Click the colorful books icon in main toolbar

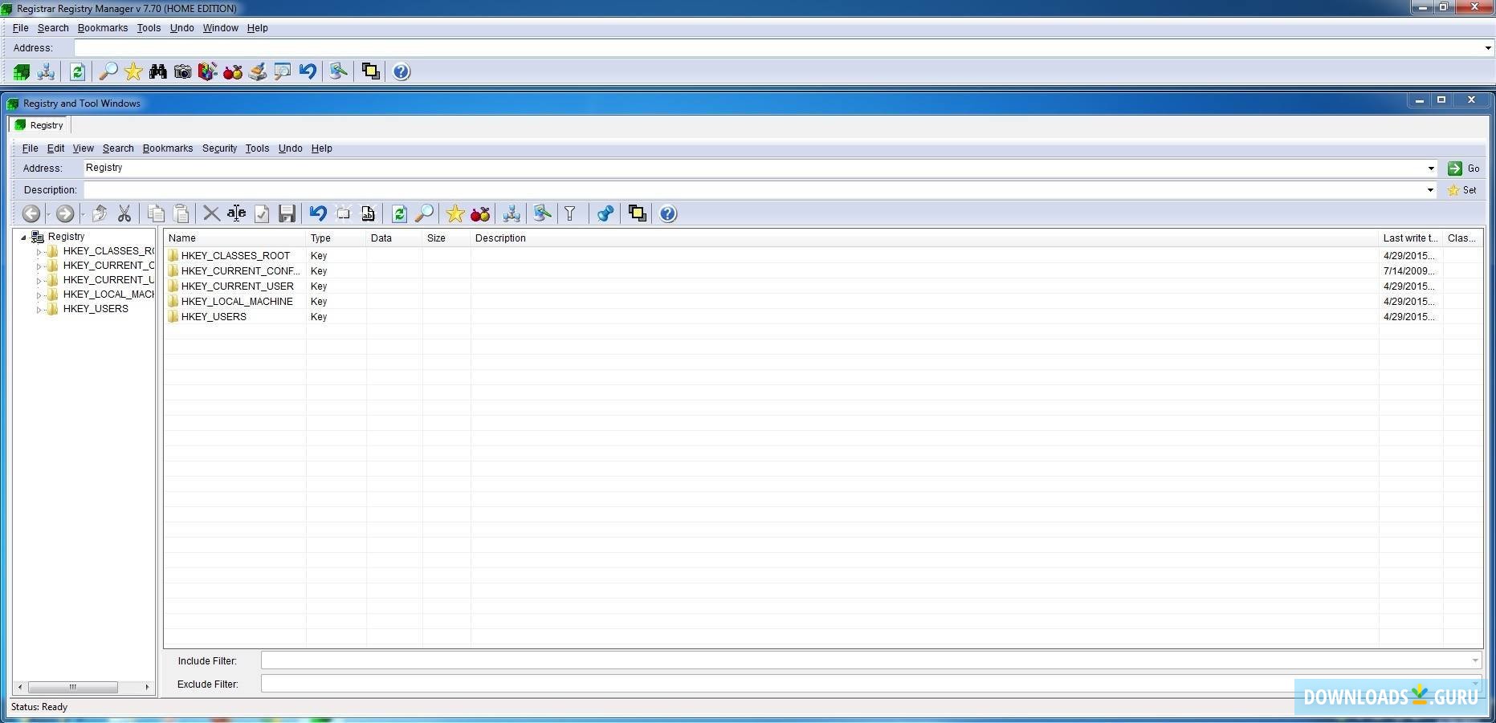(x=208, y=72)
